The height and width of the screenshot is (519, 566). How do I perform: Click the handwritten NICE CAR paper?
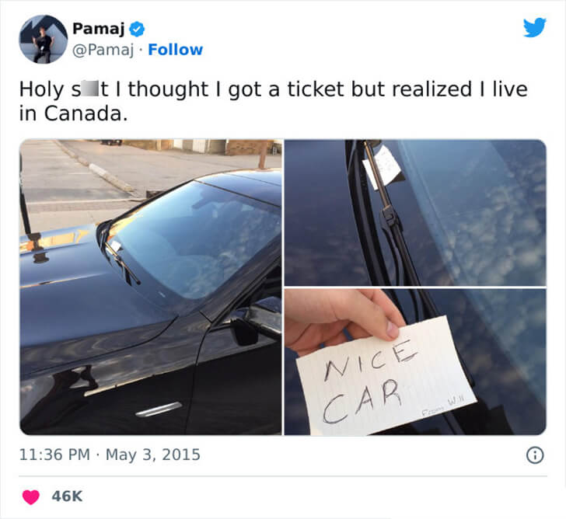(386, 378)
